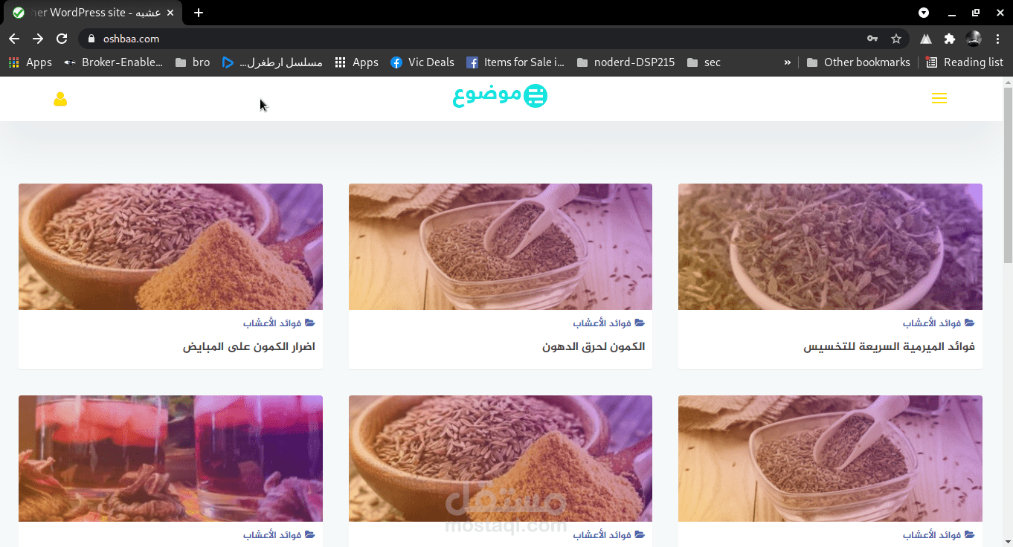Click the موضوع site logo
The image size is (1013, 547).
[x=500, y=96]
